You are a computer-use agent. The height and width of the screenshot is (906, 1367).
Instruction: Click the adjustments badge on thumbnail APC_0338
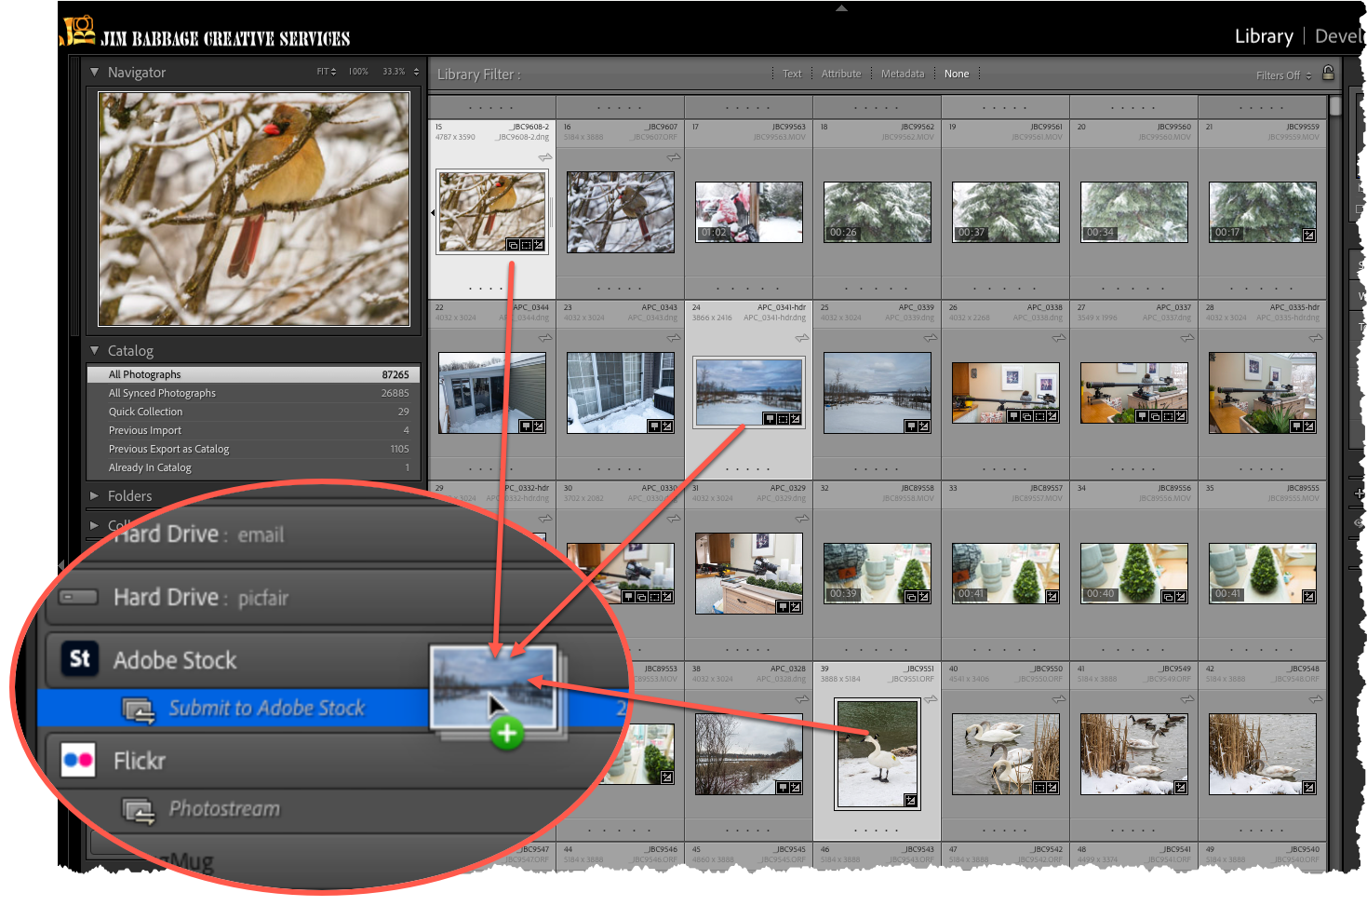(x=1052, y=416)
